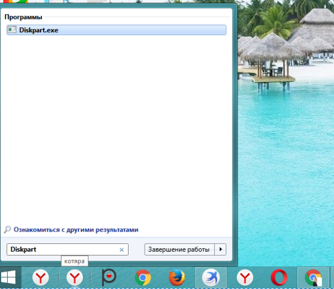The image size is (334, 289).
Task: Clear the search box with the X
Action: point(121,249)
